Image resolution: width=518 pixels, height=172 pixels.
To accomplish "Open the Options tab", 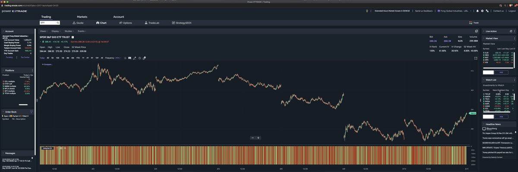I will click(x=126, y=22).
